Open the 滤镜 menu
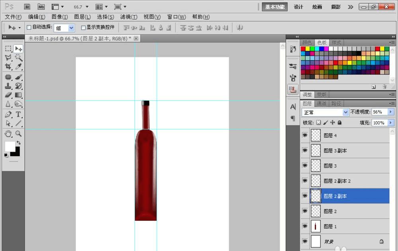 point(129,17)
